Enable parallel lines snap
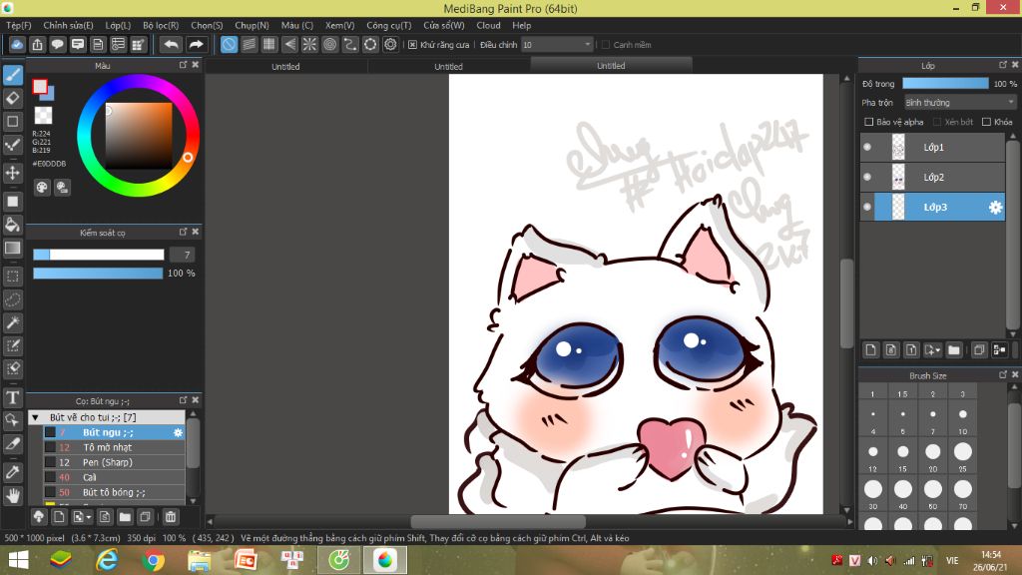Viewport: 1022px width, 575px height. point(249,44)
